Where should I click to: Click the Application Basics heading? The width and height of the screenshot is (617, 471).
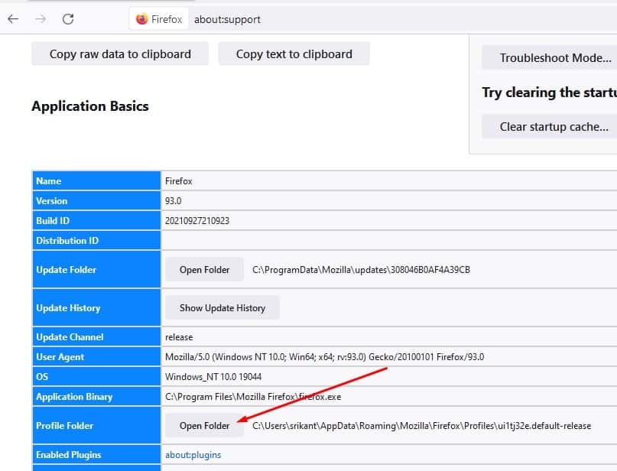pos(90,106)
